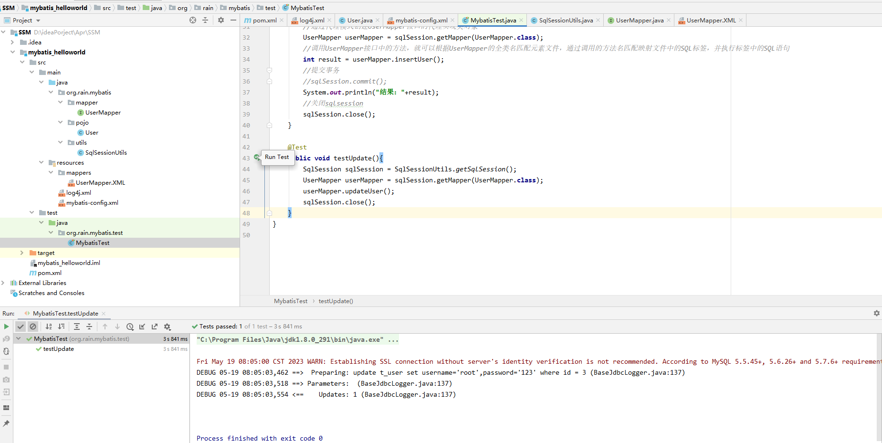Click collapse all icon in Project panel
Screen dimensions: 882x443
click(205, 20)
